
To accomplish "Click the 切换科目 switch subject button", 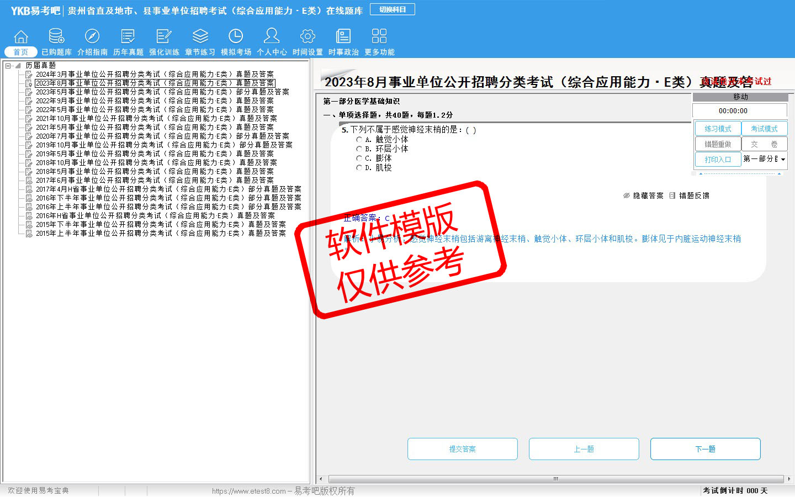I will [x=393, y=10].
